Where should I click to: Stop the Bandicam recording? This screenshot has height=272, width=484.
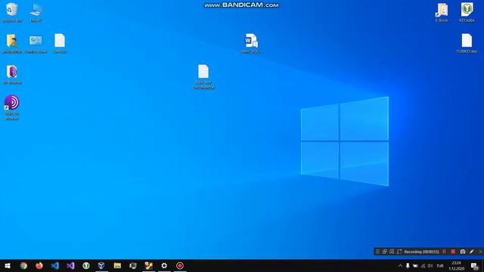(x=453, y=252)
